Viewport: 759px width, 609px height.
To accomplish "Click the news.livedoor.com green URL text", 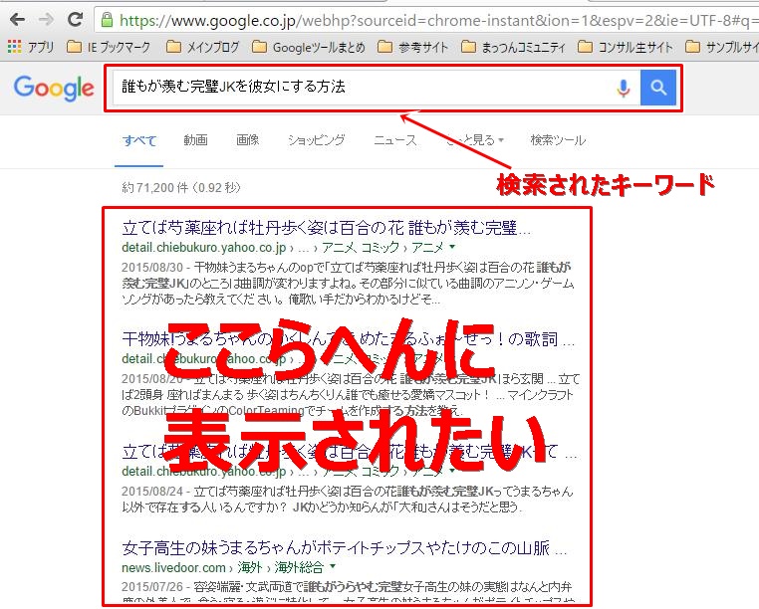I will (x=173, y=567).
